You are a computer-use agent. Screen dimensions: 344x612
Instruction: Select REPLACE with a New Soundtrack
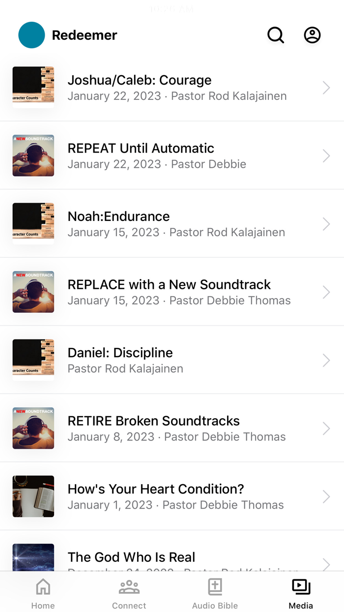click(169, 284)
